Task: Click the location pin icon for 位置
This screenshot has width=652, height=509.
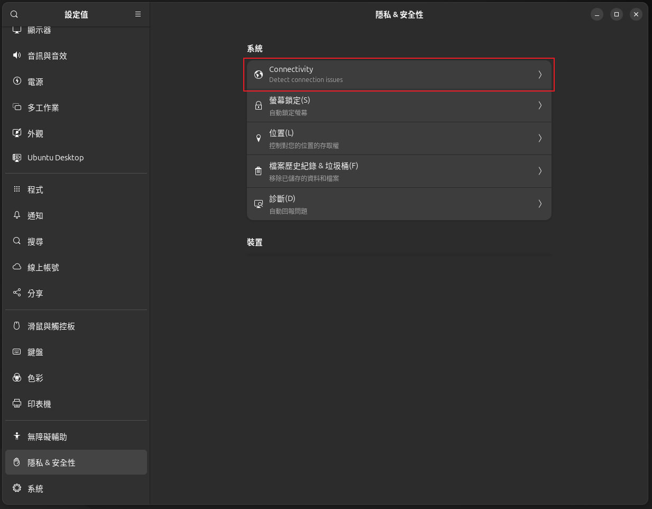Action: pos(259,138)
